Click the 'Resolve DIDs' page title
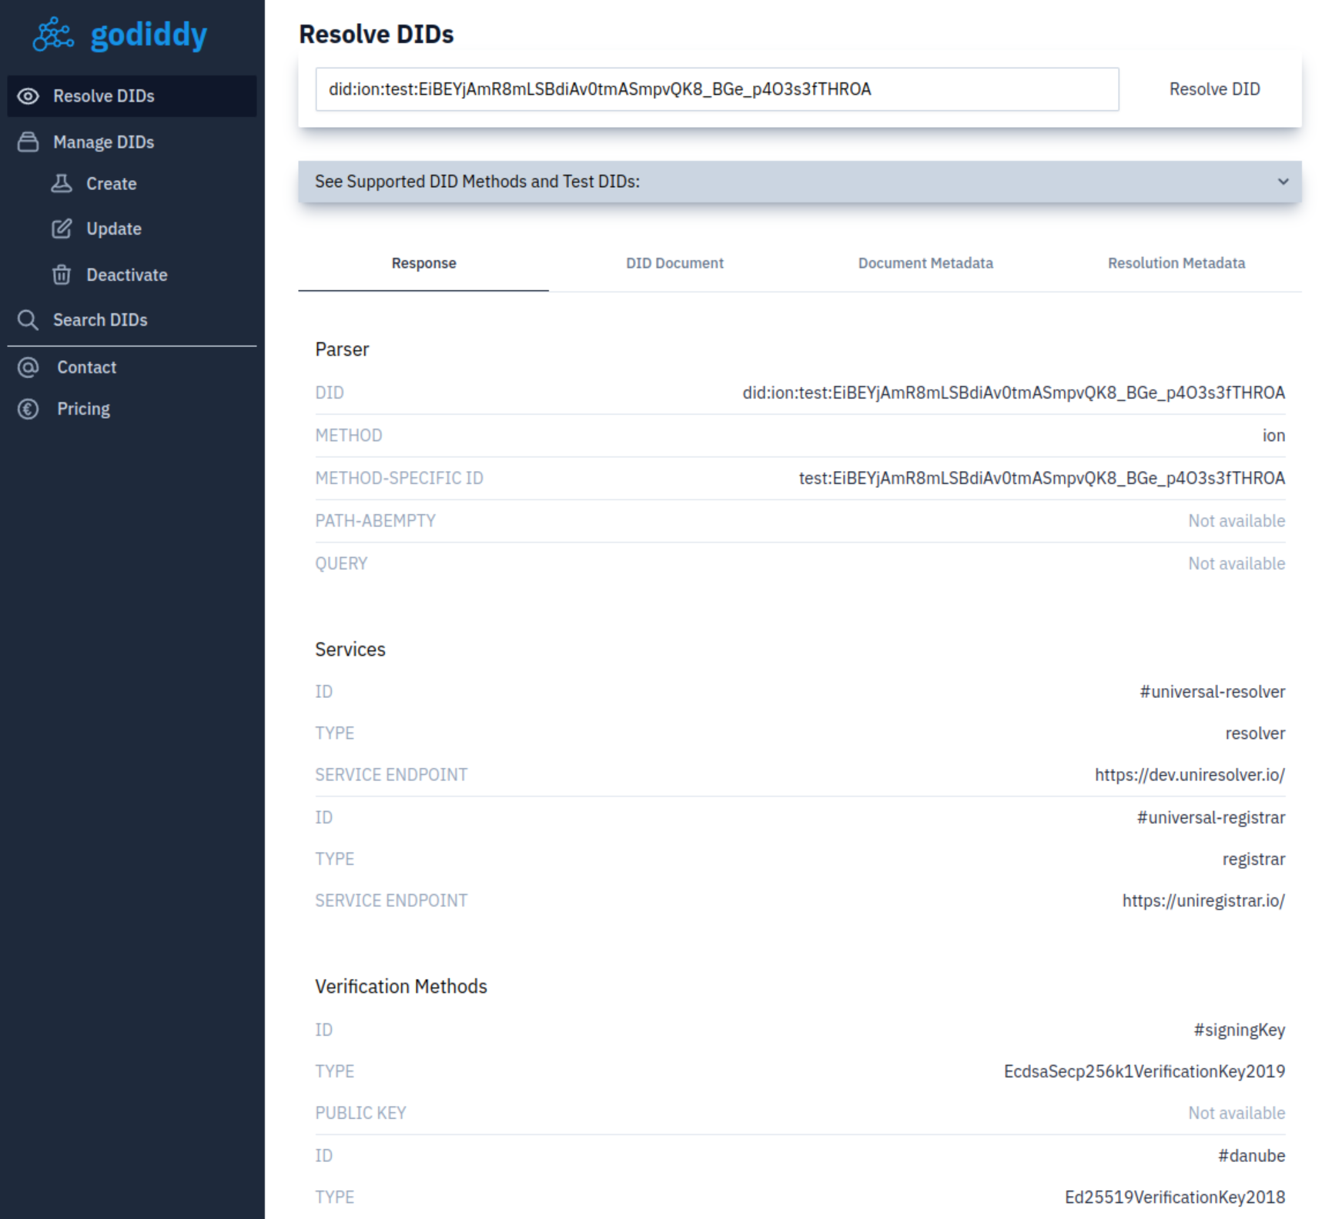The width and height of the screenshot is (1322, 1219). (x=377, y=35)
